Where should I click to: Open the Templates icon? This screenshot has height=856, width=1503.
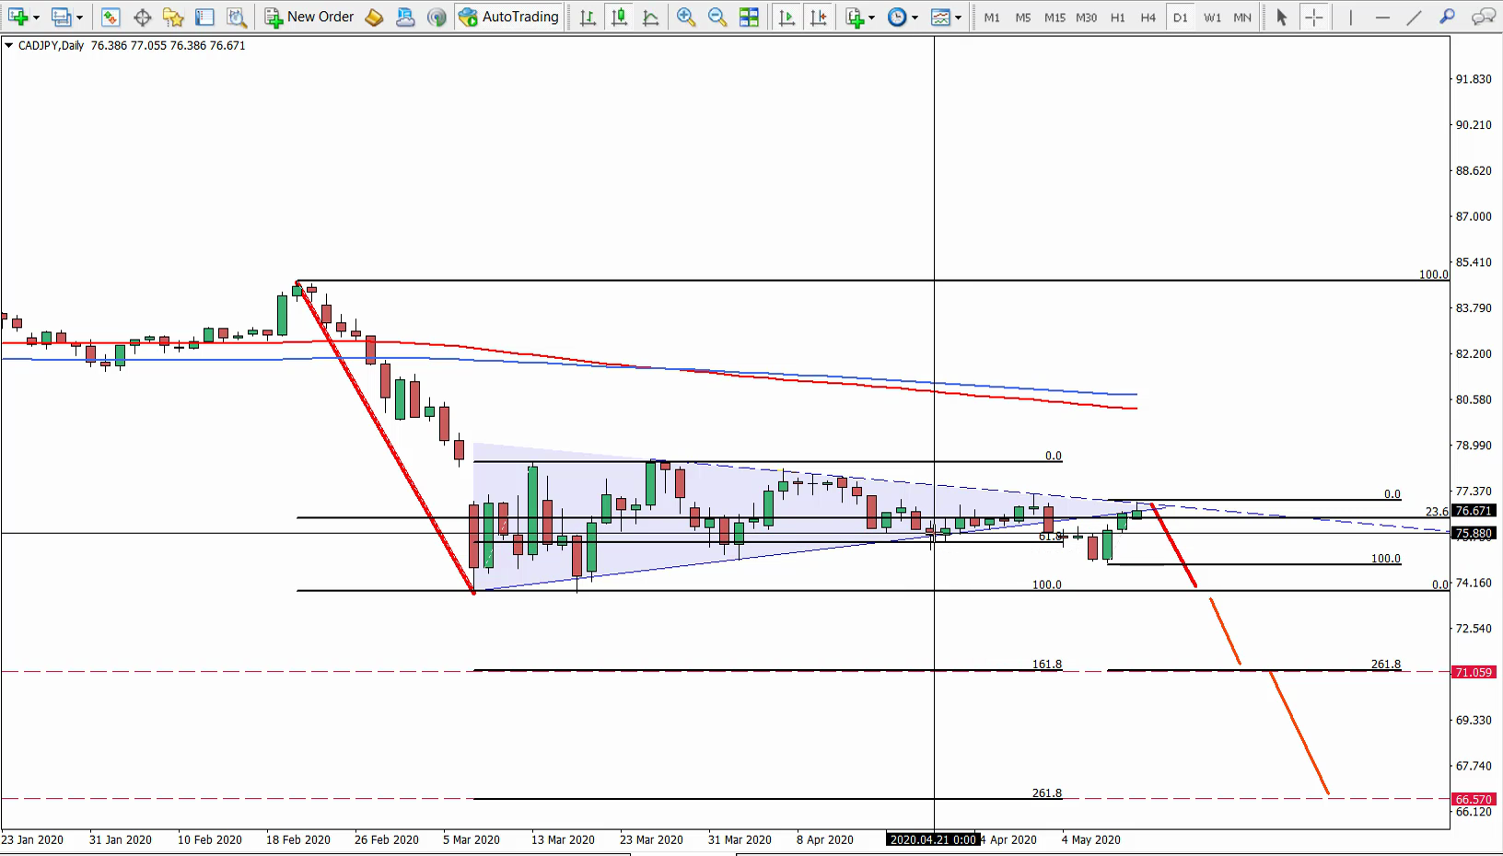pyautogui.click(x=940, y=17)
